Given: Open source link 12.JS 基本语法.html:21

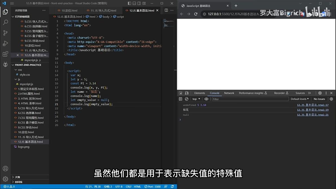Looking at the screenshot, I should pos(313,115).
